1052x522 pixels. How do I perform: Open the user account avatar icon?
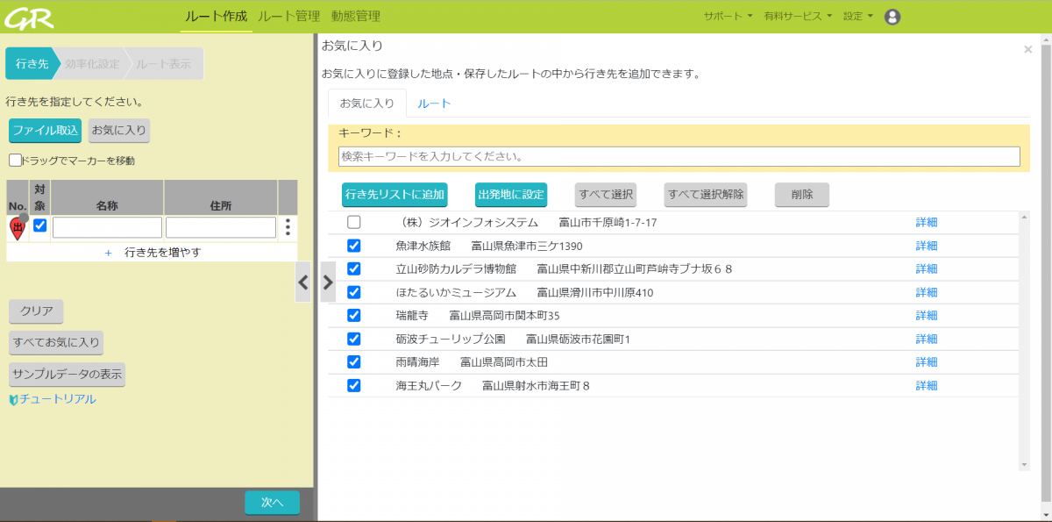click(892, 17)
